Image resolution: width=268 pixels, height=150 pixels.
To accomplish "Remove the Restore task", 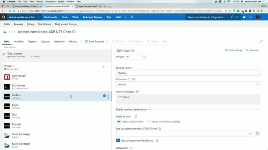I will tap(252, 50).
